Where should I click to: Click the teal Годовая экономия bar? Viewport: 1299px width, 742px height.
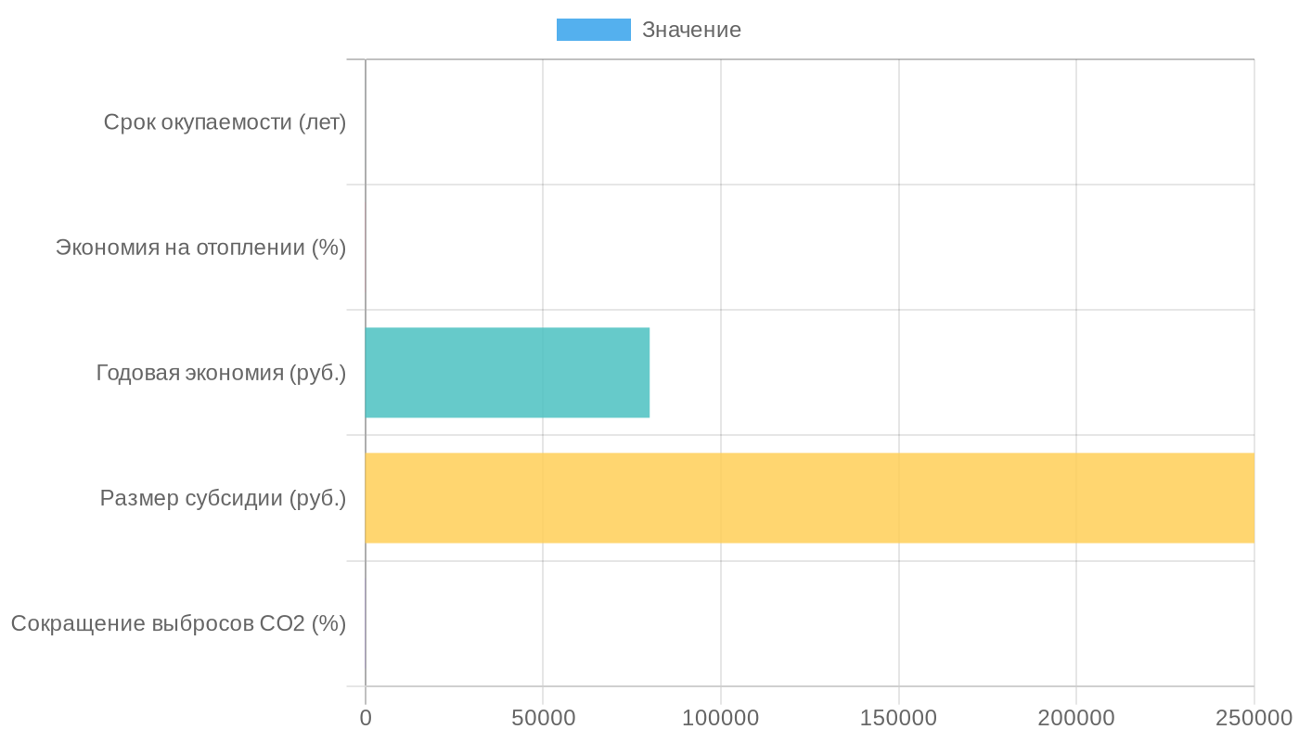tap(507, 373)
